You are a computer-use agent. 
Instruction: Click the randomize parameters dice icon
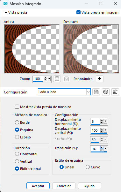point(106,92)
